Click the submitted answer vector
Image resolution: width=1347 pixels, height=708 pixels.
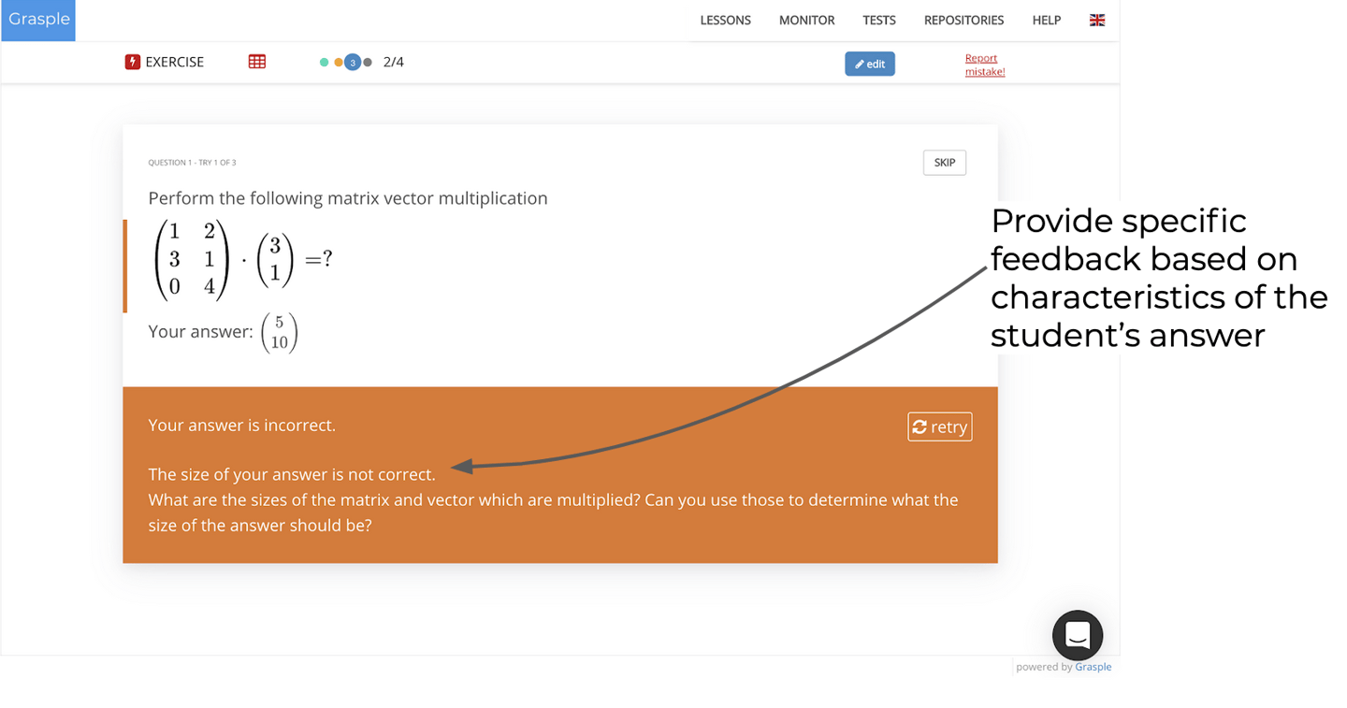[x=279, y=333]
